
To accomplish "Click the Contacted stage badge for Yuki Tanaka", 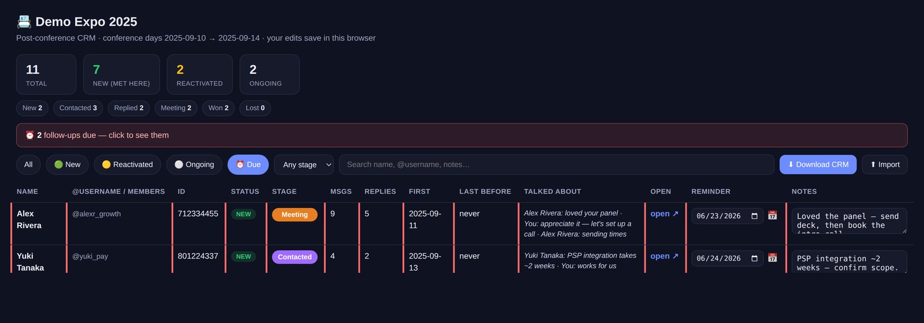I will [x=295, y=257].
